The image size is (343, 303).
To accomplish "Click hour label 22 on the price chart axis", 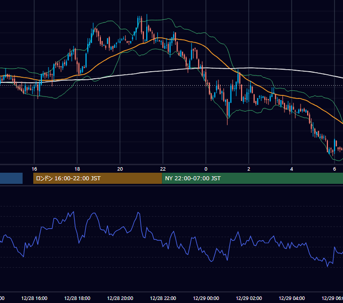I will coord(163,169).
